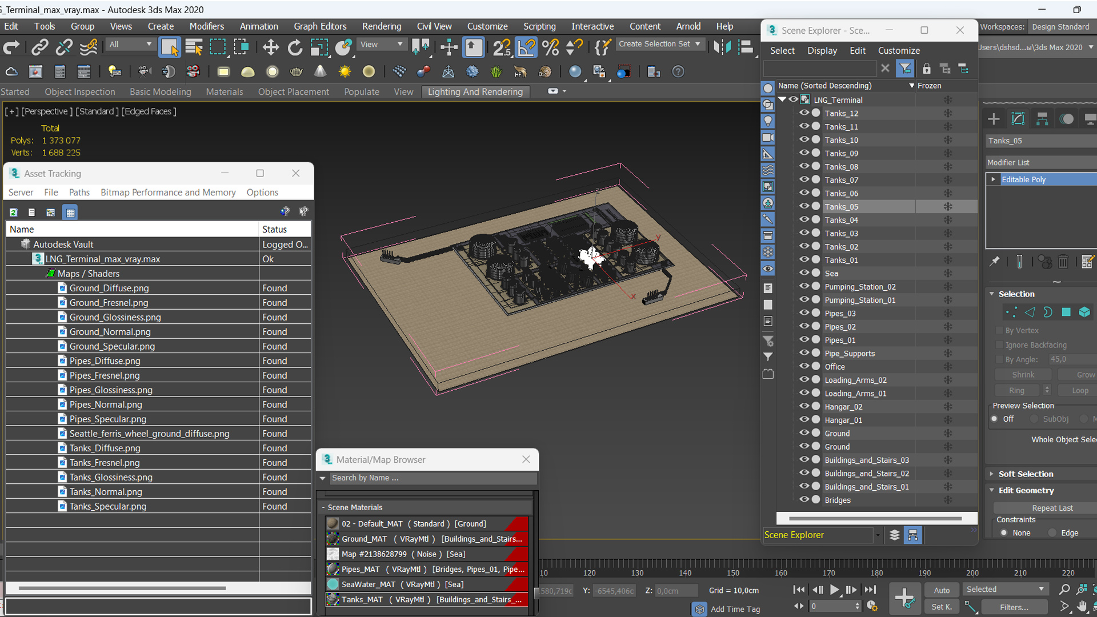Switch to Lighting And Rendering ribbon tab

click(475, 91)
